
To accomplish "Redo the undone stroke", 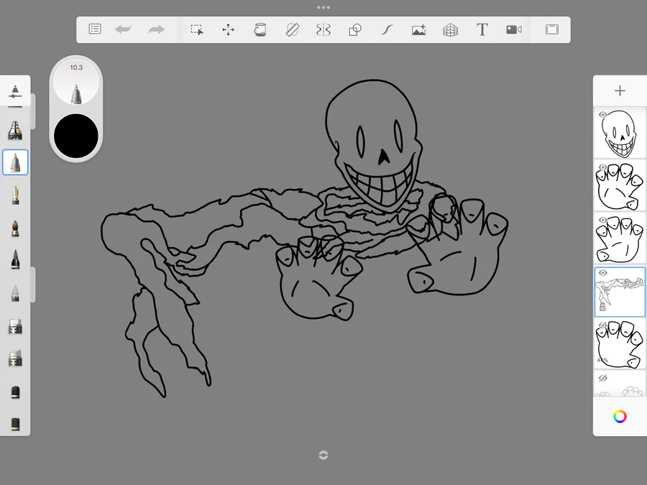I will click(x=156, y=29).
